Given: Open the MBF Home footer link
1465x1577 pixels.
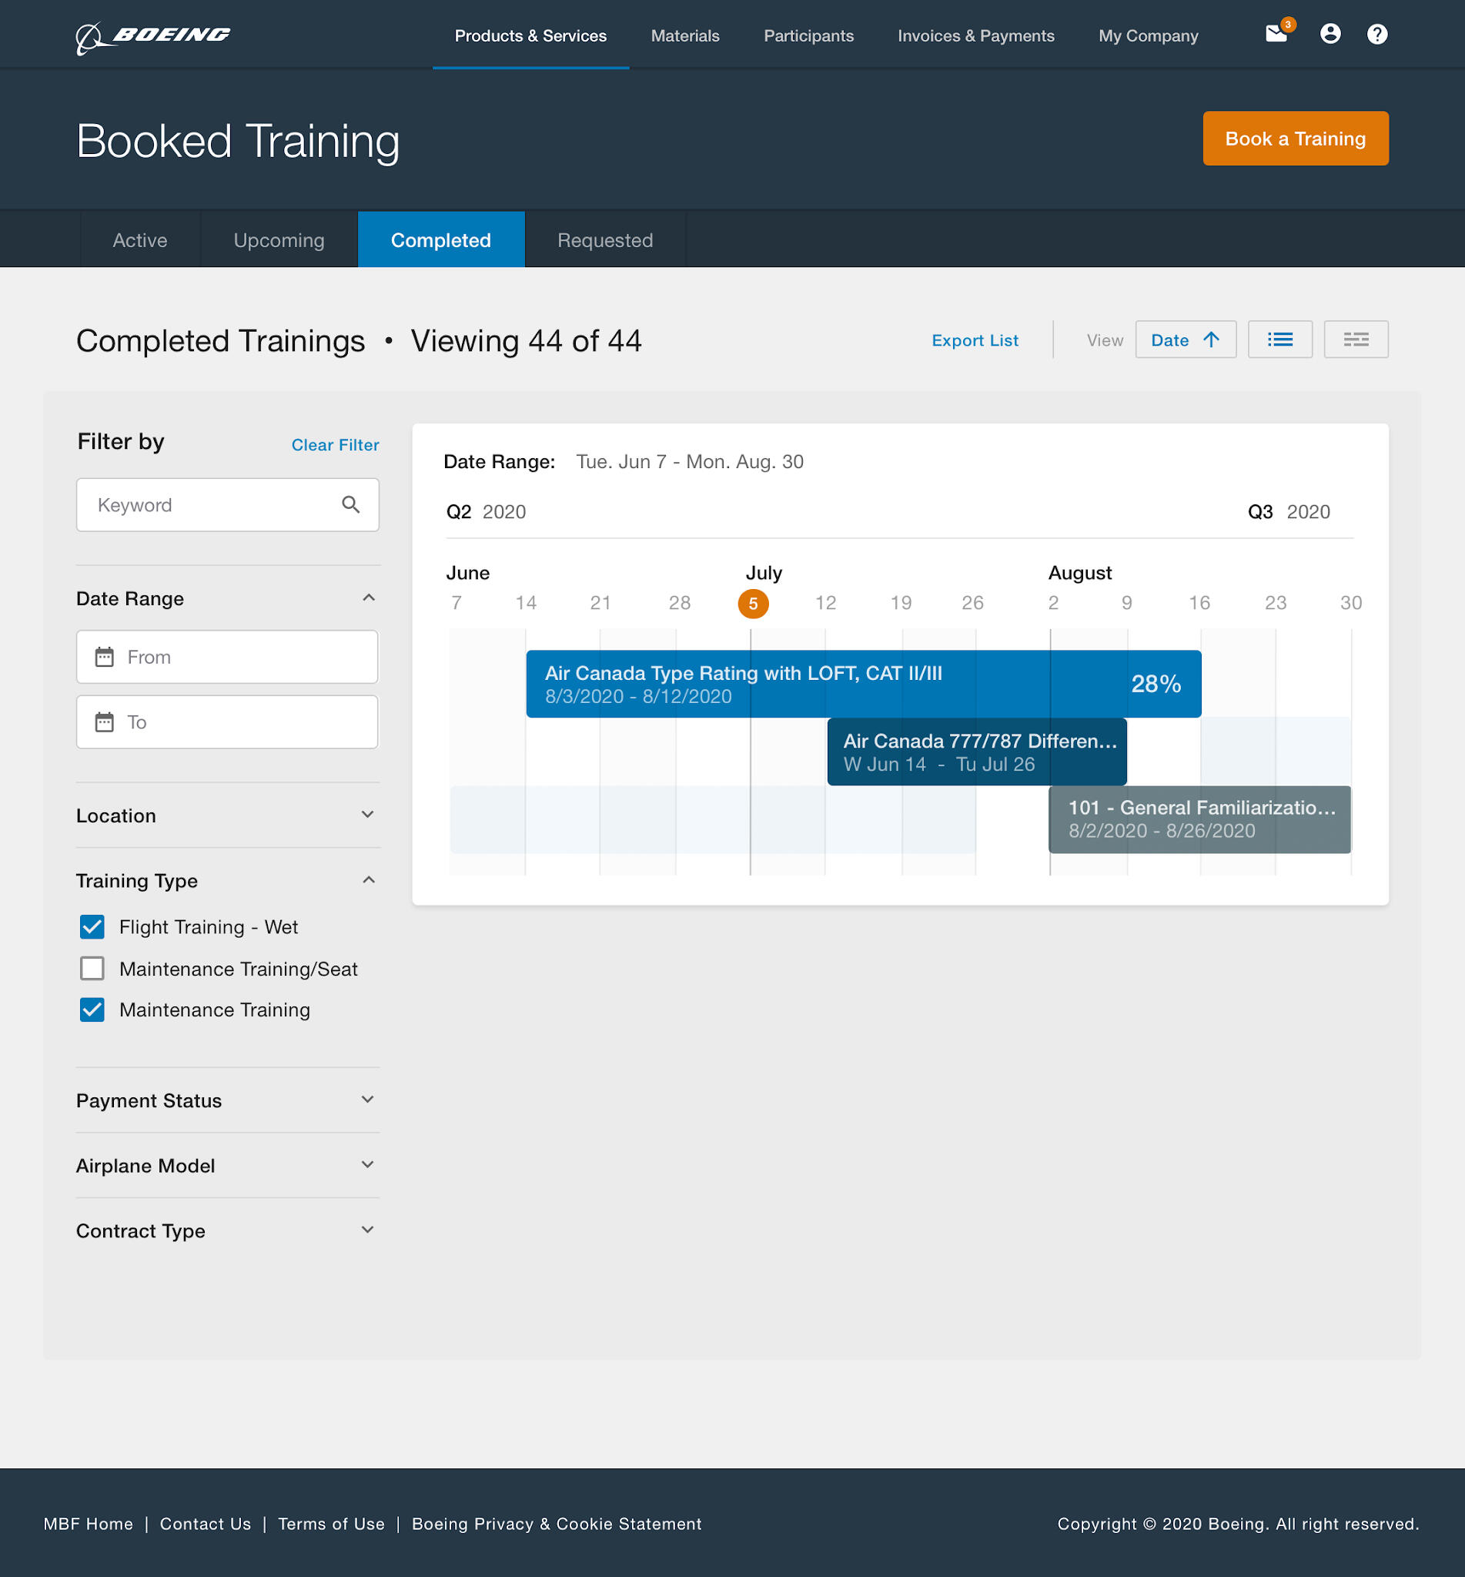Looking at the screenshot, I should tap(88, 1524).
